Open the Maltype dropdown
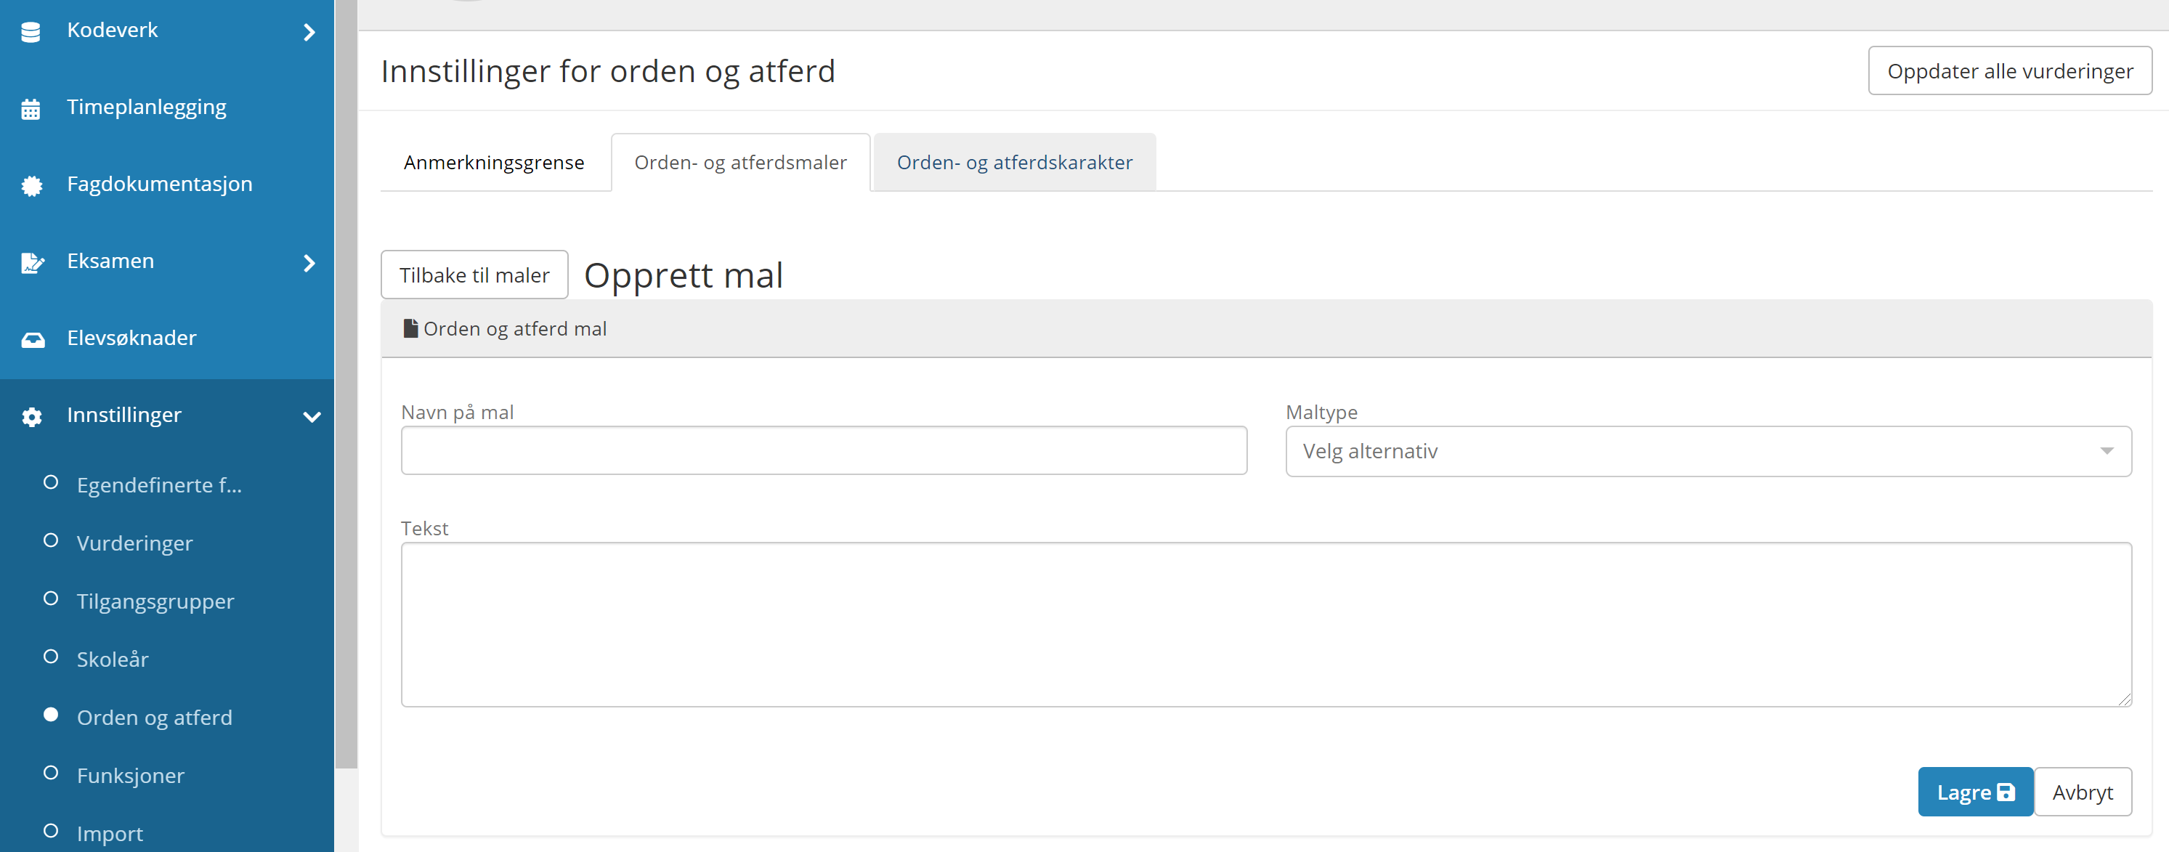2169x852 pixels. point(1708,451)
